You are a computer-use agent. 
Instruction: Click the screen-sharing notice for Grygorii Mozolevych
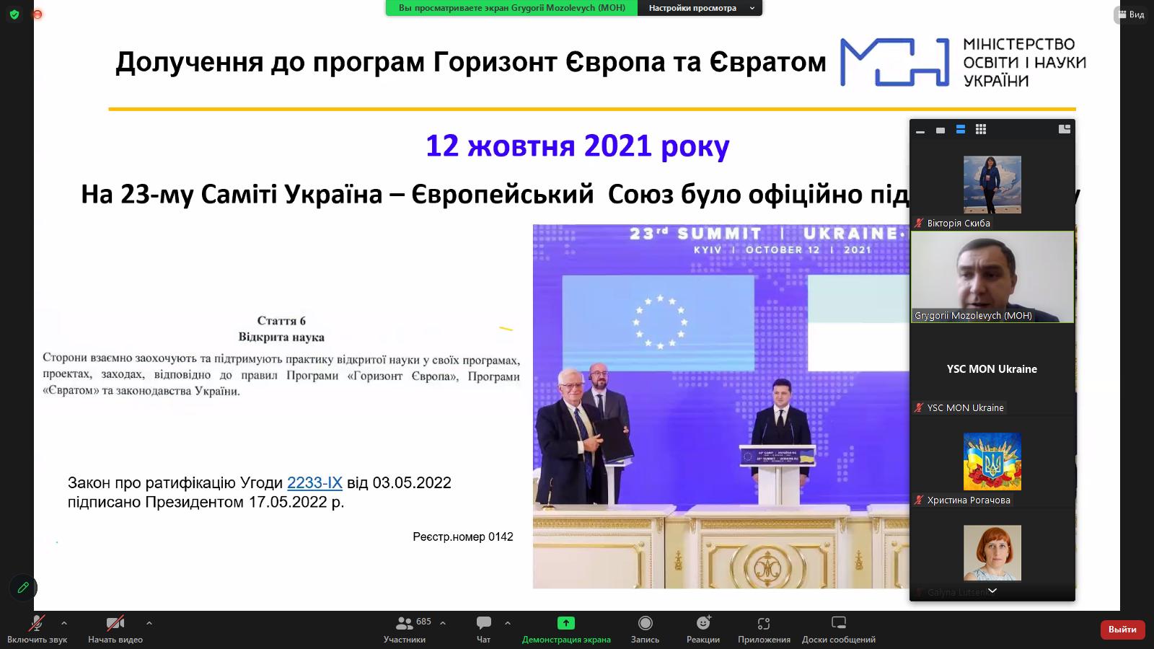[x=512, y=8]
